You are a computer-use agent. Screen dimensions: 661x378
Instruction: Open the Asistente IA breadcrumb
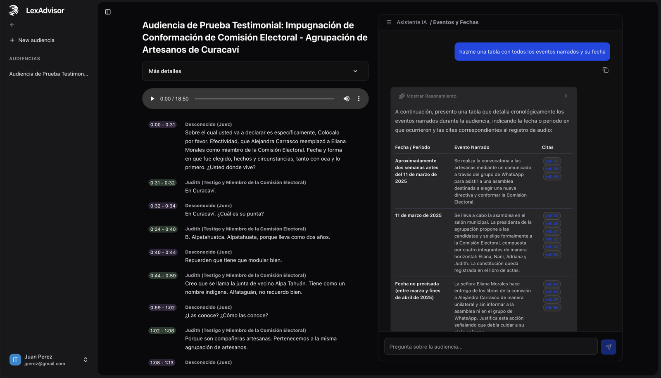pyautogui.click(x=411, y=22)
